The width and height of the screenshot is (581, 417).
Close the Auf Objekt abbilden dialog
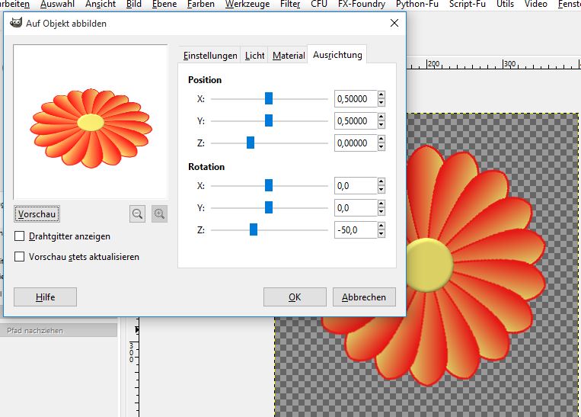click(394, 24)
